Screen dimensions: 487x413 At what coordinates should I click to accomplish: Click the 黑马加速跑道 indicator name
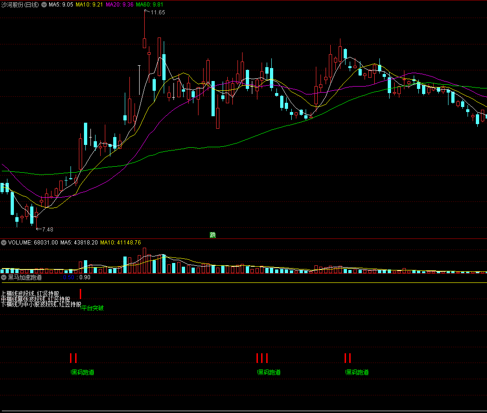pos(25,277)
